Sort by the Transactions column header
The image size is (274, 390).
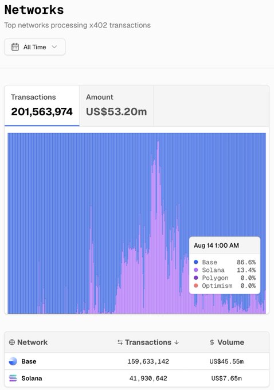click(x=148, y=342)
